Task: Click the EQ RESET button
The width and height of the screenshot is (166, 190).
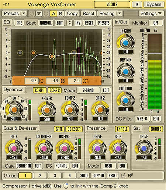Action: point(89,23)
